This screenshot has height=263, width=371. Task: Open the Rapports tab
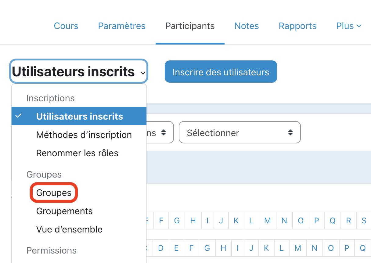pos(297,26)
